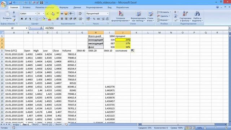Undo the last action in the quick access toolbar
231x130 pixels.
(14, 3)
